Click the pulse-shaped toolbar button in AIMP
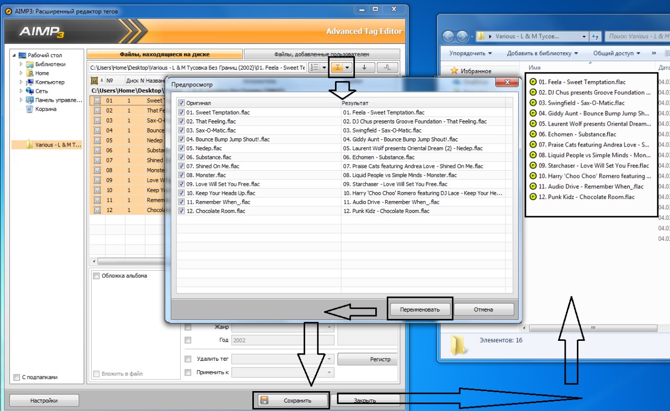 tap(388, 68)
